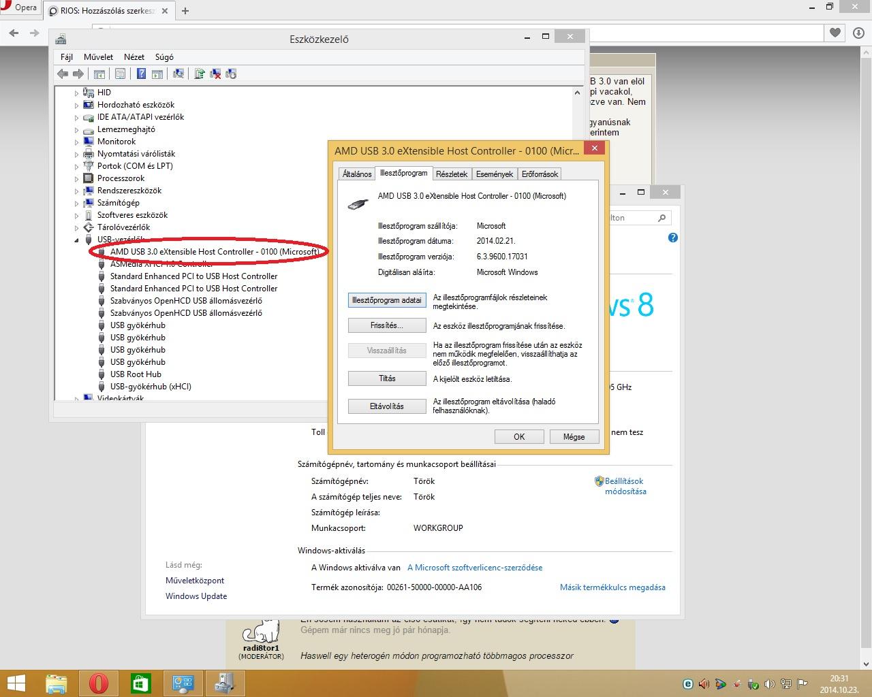This screenshot has width=872, height=697.
Task: Open Beállítások módosítása link
Action: (x=625, y=486)
